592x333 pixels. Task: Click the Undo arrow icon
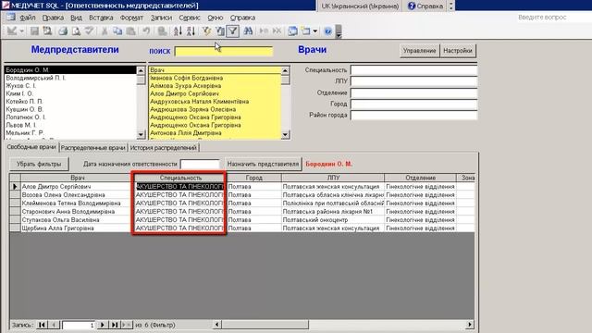point(146,31)
